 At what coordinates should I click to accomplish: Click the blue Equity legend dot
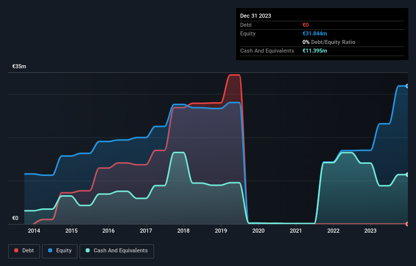click(50, 250)
